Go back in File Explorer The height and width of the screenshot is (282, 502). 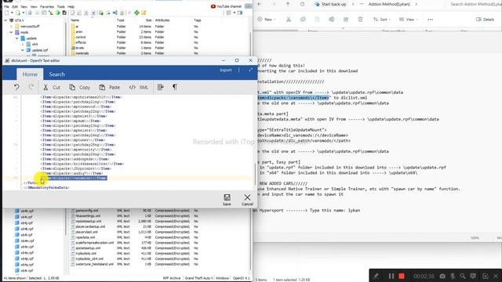pos(260,4)
